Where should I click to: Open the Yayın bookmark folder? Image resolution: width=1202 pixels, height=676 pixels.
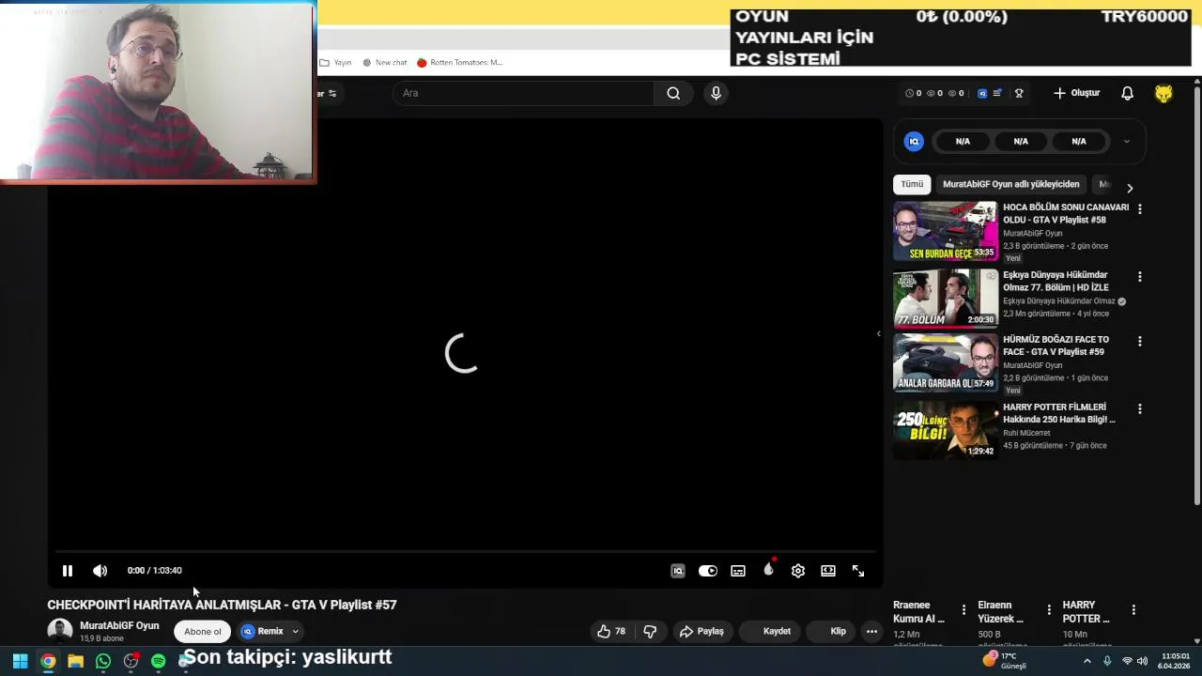point(335,63)
